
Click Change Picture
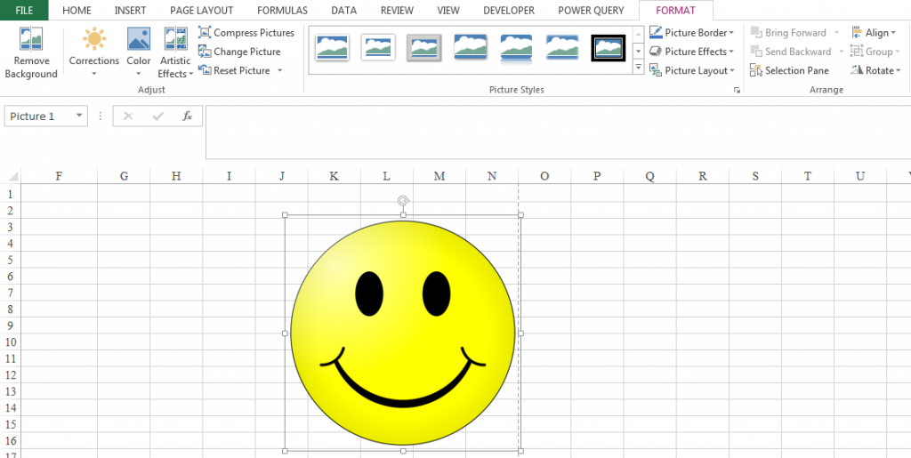pos(239,52)
